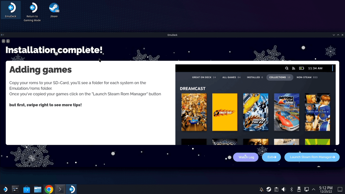Click the Exit button
This screenshot has width=345, height=194.
click(x=271, y=157)
